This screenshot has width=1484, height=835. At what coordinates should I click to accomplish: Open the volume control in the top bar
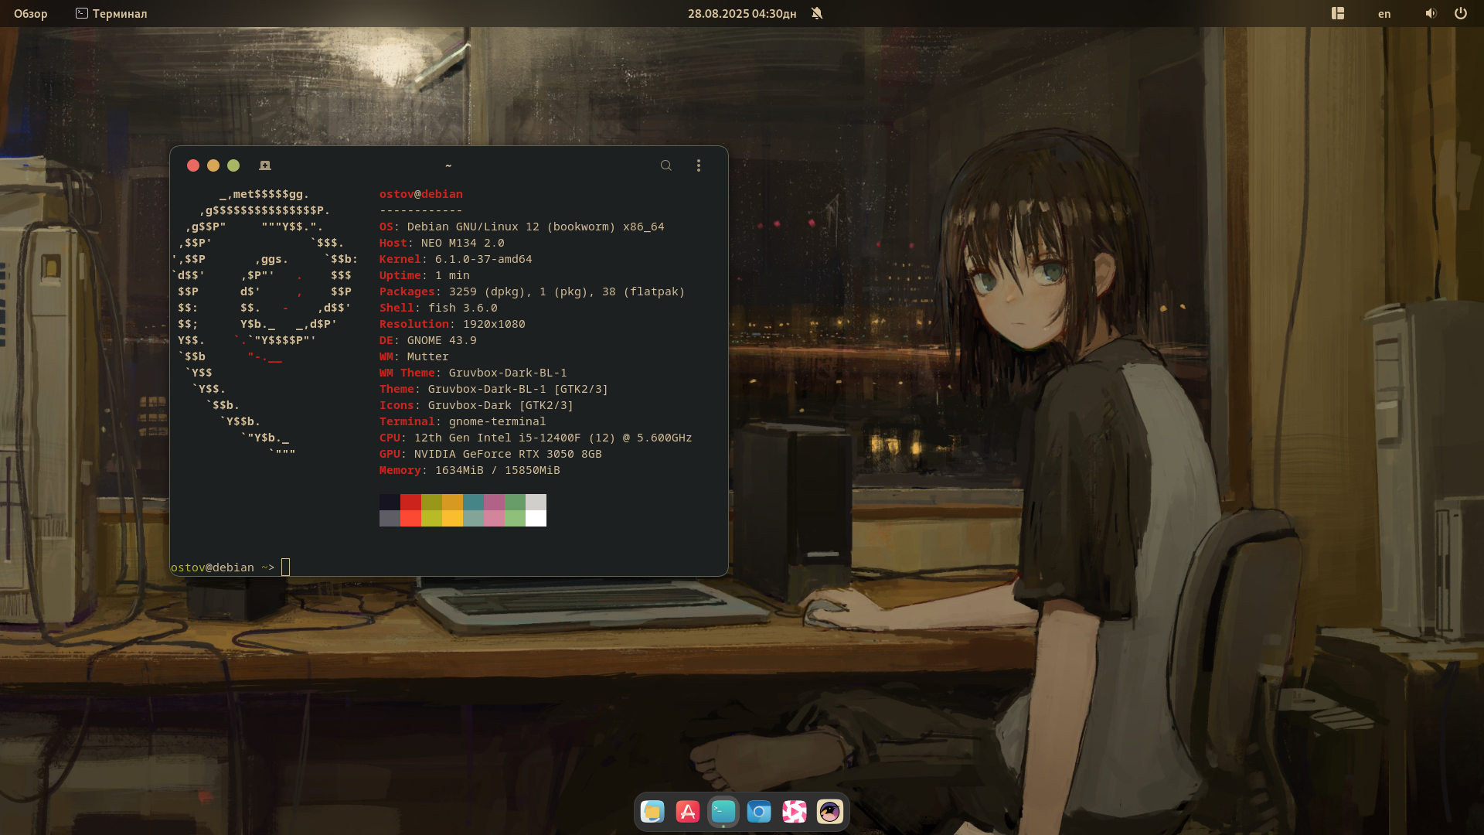(1431, 13)
